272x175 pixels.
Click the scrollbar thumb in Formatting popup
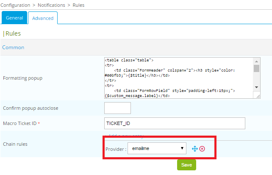[x=256, y=69]
